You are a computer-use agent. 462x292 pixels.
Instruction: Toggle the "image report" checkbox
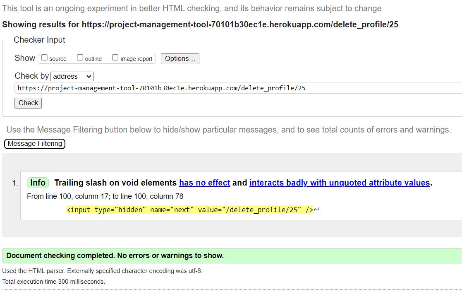pyautogui.click(x=115, y=58)
